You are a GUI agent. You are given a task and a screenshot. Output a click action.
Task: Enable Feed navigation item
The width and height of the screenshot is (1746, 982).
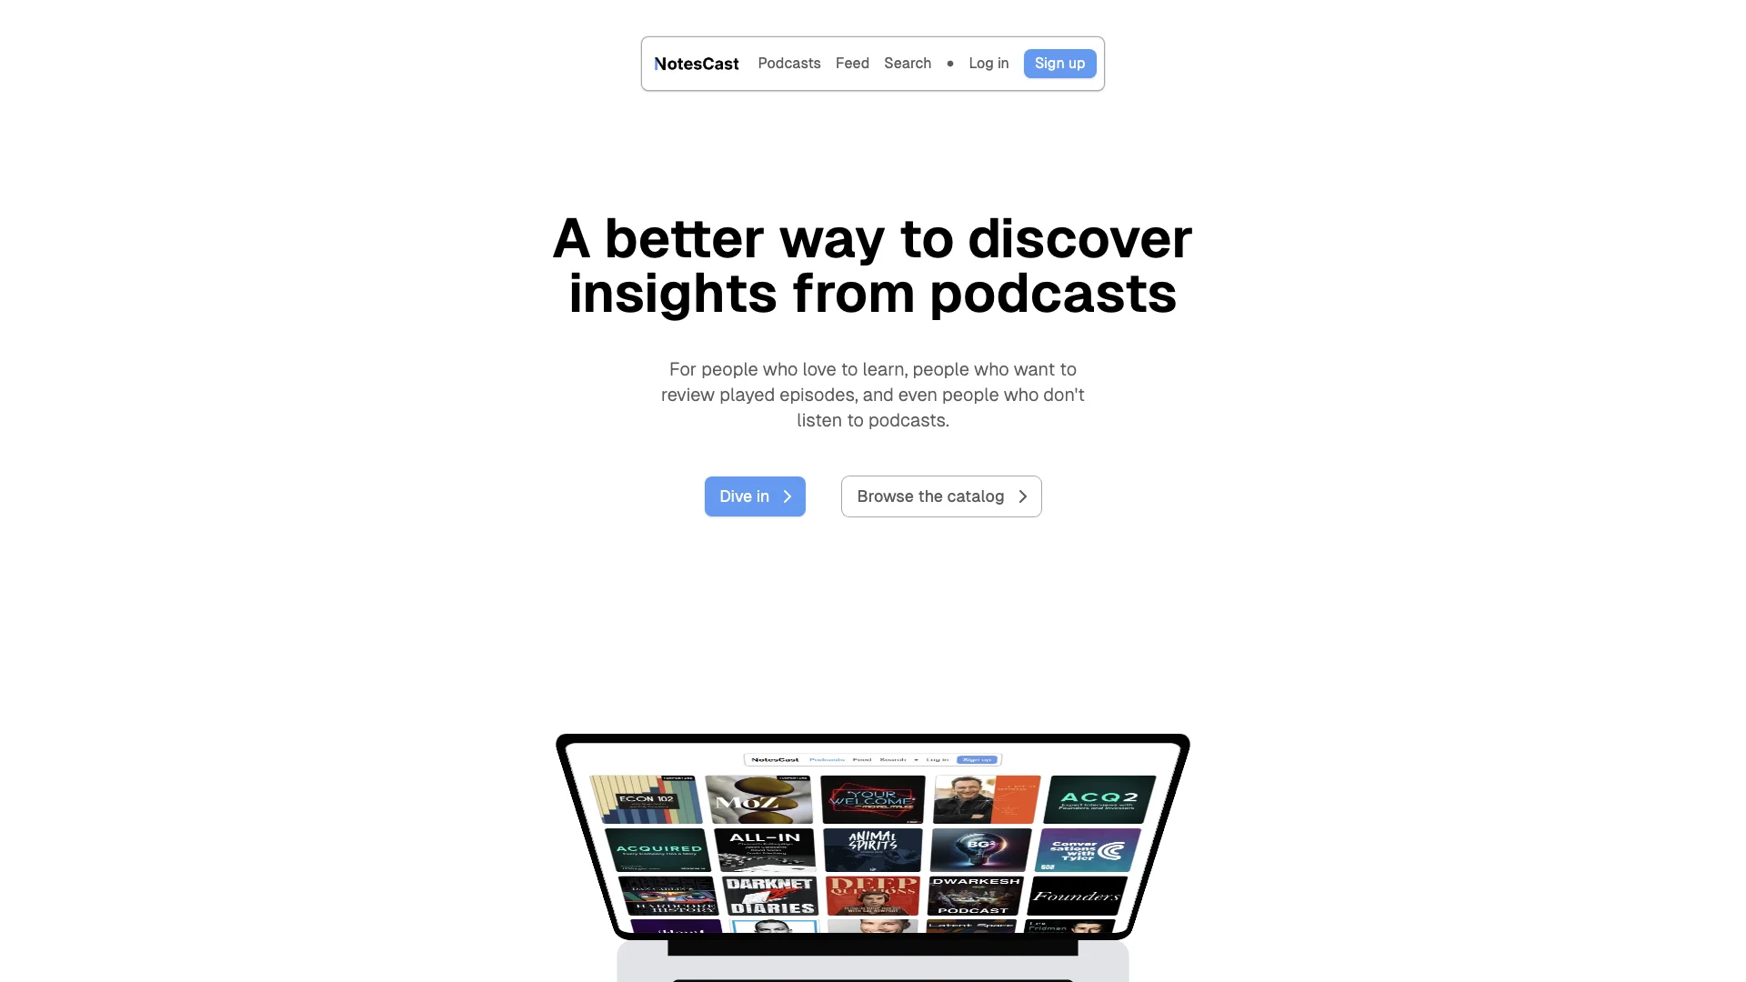(853, 64)
